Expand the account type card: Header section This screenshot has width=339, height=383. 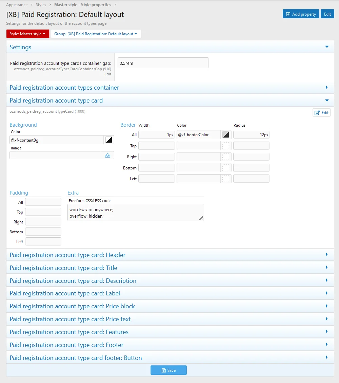(326, 255)
